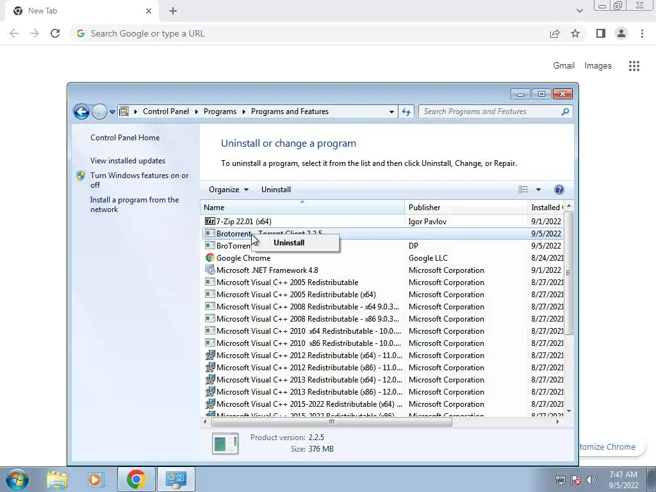
Task: Sort list by the Name column header
Action: tap(302, 208)
